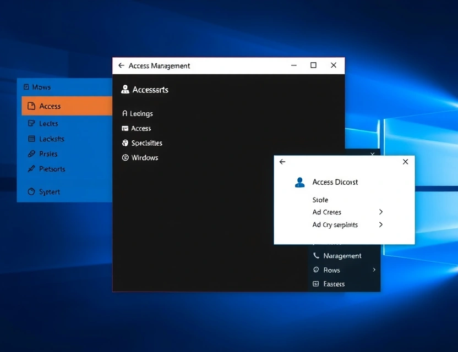Open Pietsorts in the sidebar
The image size is (458, 352).
coord(52,169)
